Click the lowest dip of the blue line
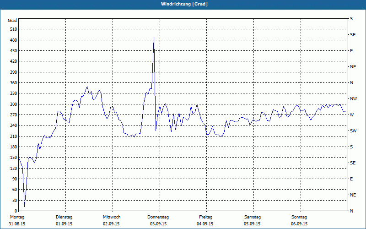Viewport: 366px width, 229px height. click(25, 207)
